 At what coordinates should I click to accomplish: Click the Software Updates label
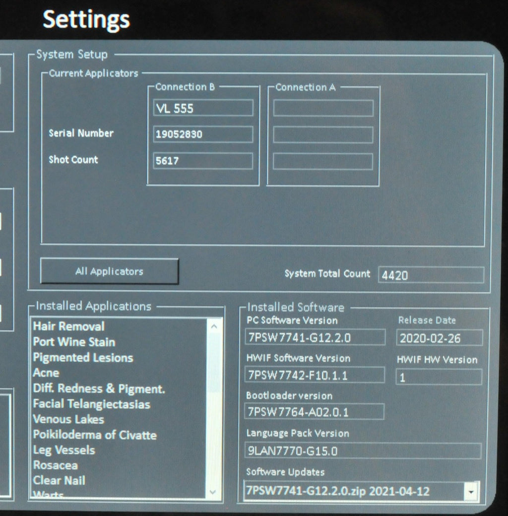tap(285, 472)
